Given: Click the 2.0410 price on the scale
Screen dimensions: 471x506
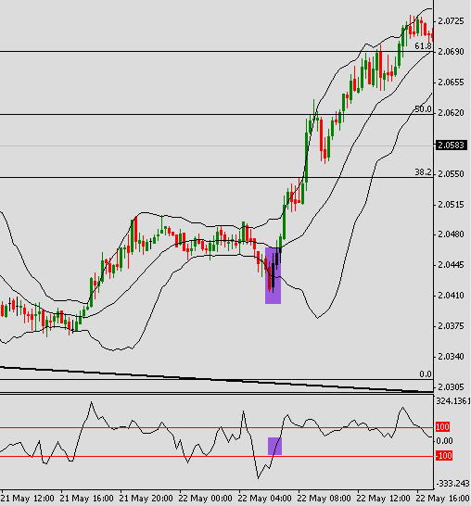Looking at the screenshot, I should [451, 296].
